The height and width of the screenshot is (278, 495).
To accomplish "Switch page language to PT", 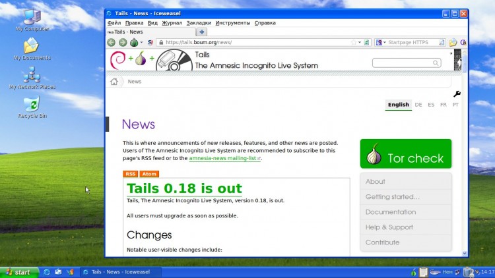I will pos(455,105).
